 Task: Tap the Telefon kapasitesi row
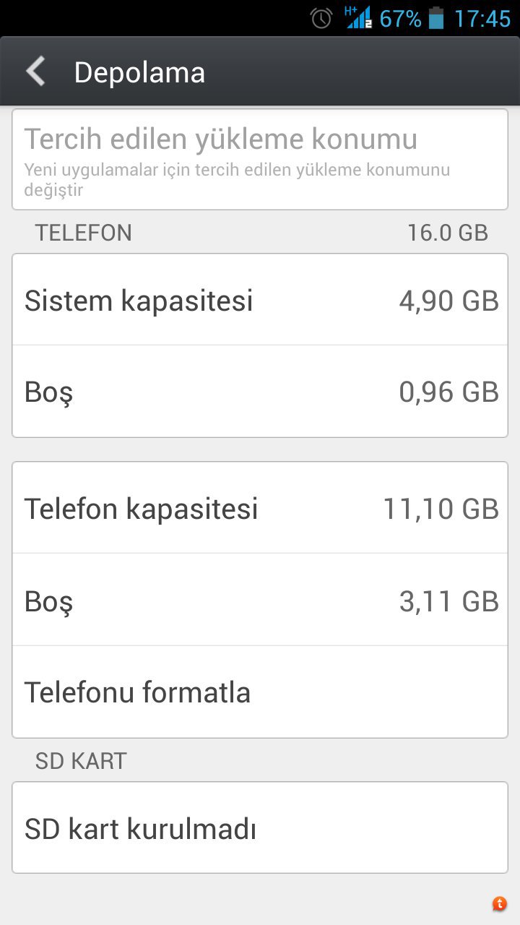[260, 508]
